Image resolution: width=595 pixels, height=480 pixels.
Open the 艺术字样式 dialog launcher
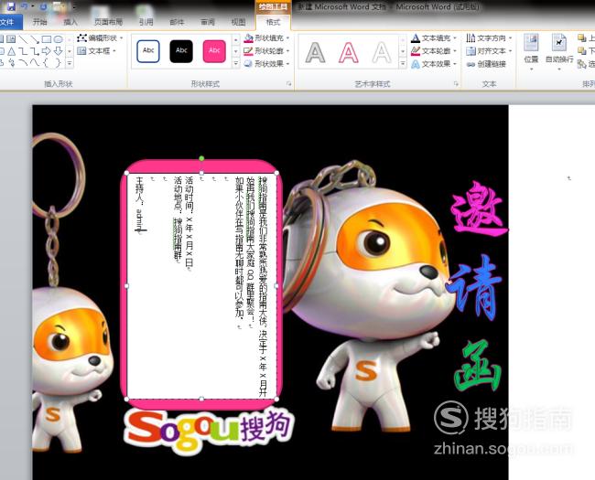click(x=456, y=84)
